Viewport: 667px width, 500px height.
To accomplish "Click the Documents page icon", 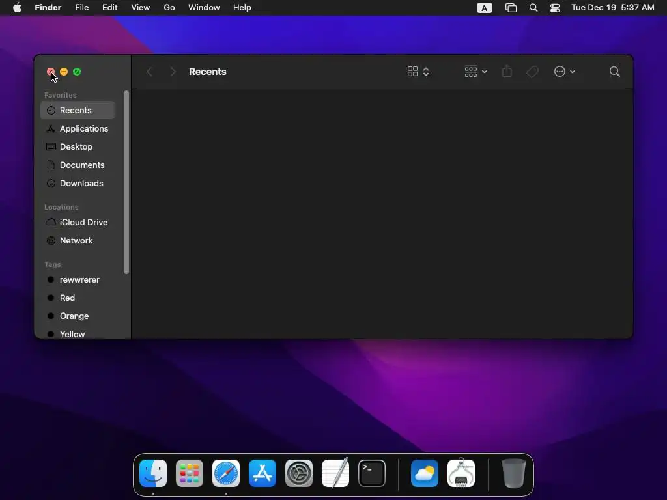I will tap(51, 165).
